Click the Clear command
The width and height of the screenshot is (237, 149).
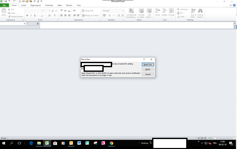click(x=181, y=17)
